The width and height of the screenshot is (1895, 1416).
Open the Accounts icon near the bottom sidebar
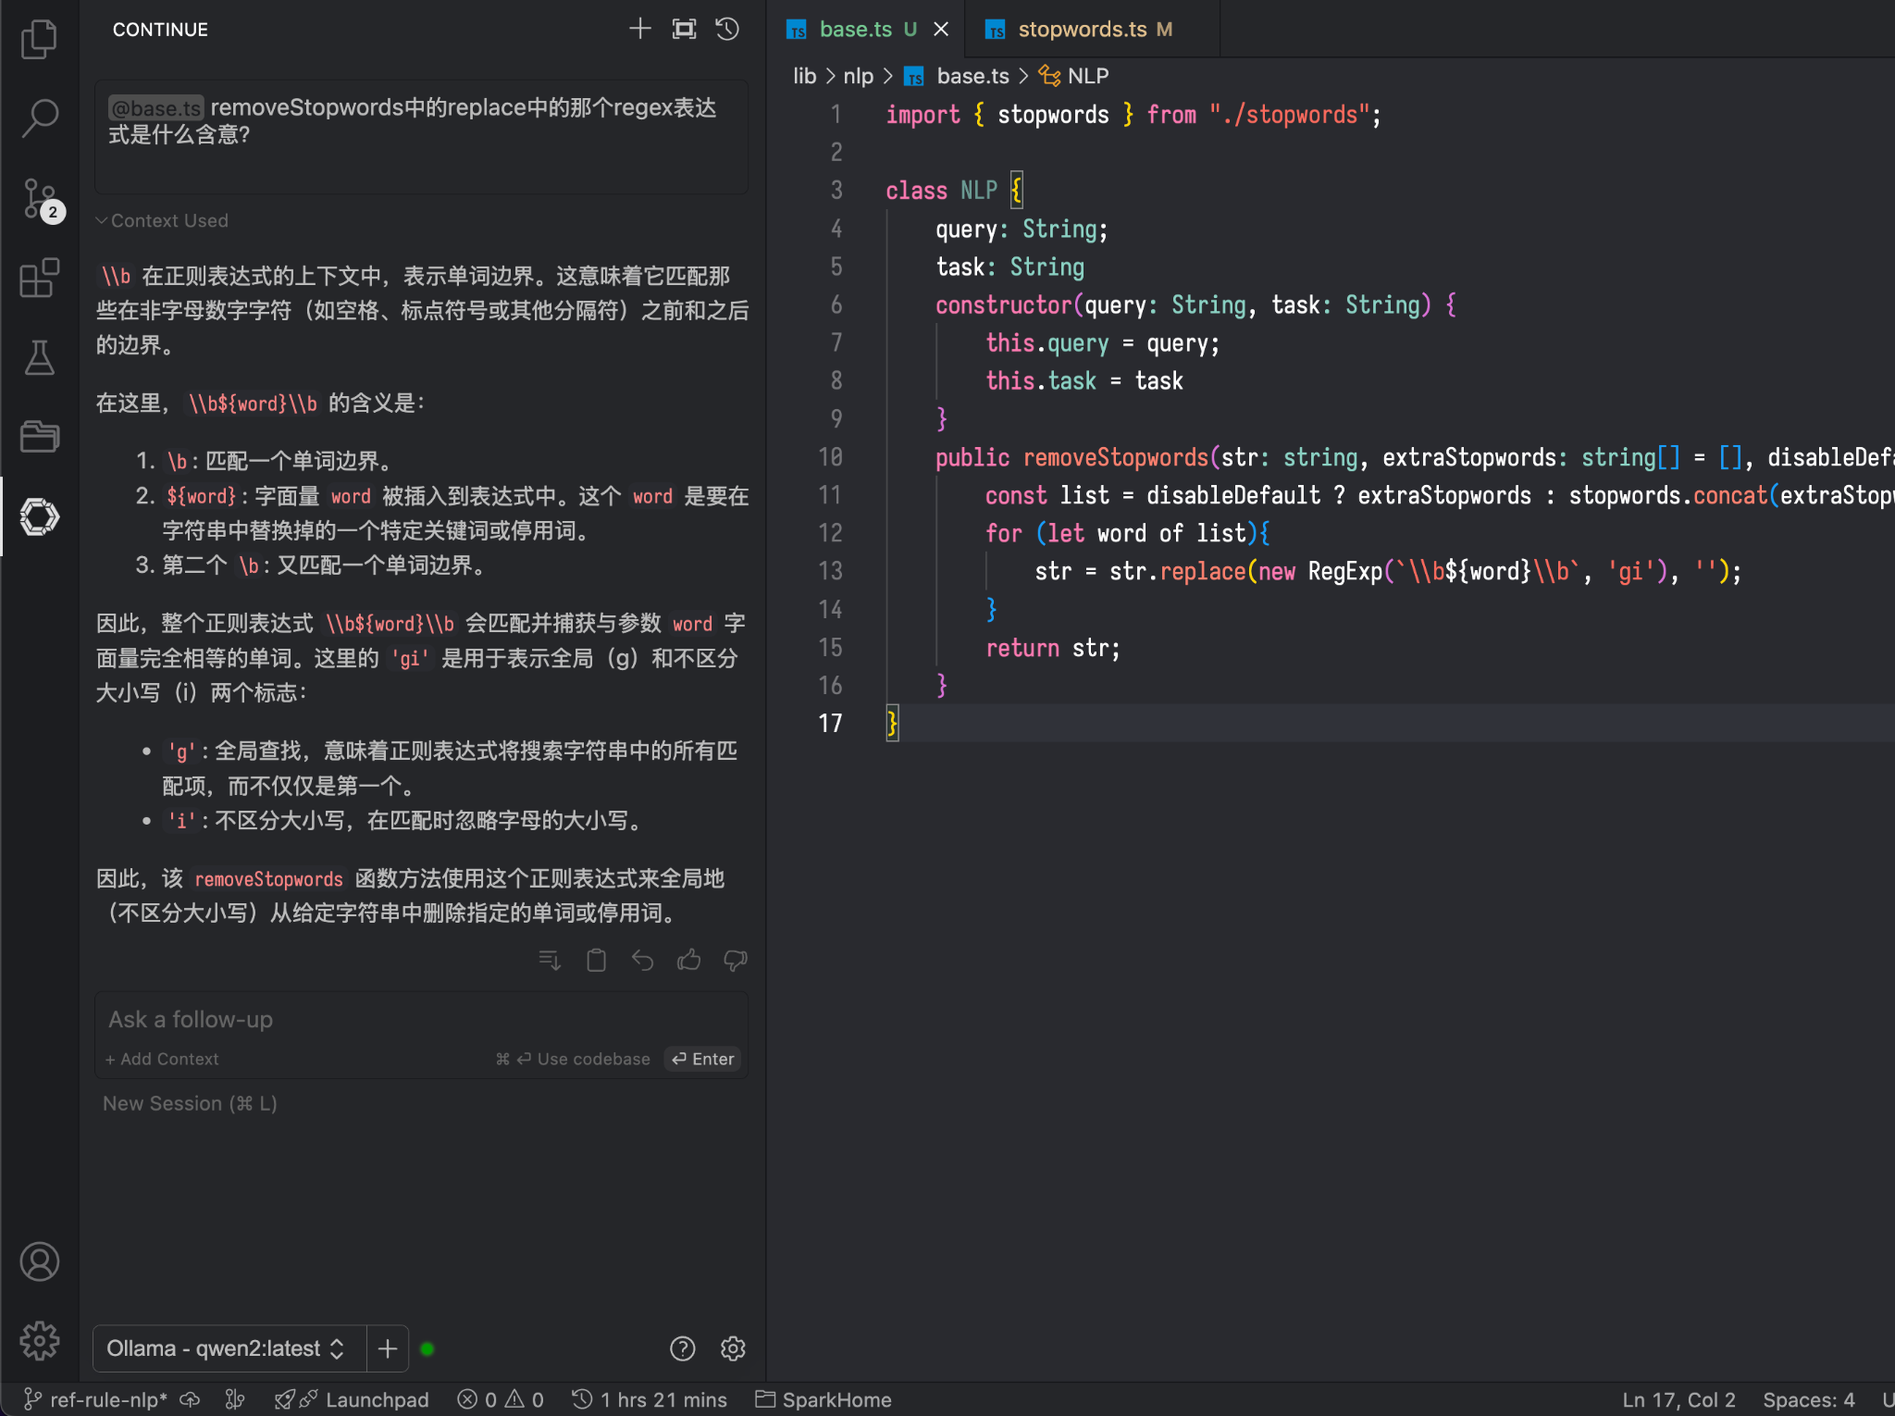39,1261
